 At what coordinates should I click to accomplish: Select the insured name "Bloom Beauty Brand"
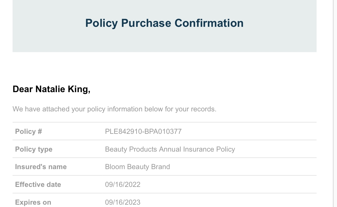coord(137,167)
